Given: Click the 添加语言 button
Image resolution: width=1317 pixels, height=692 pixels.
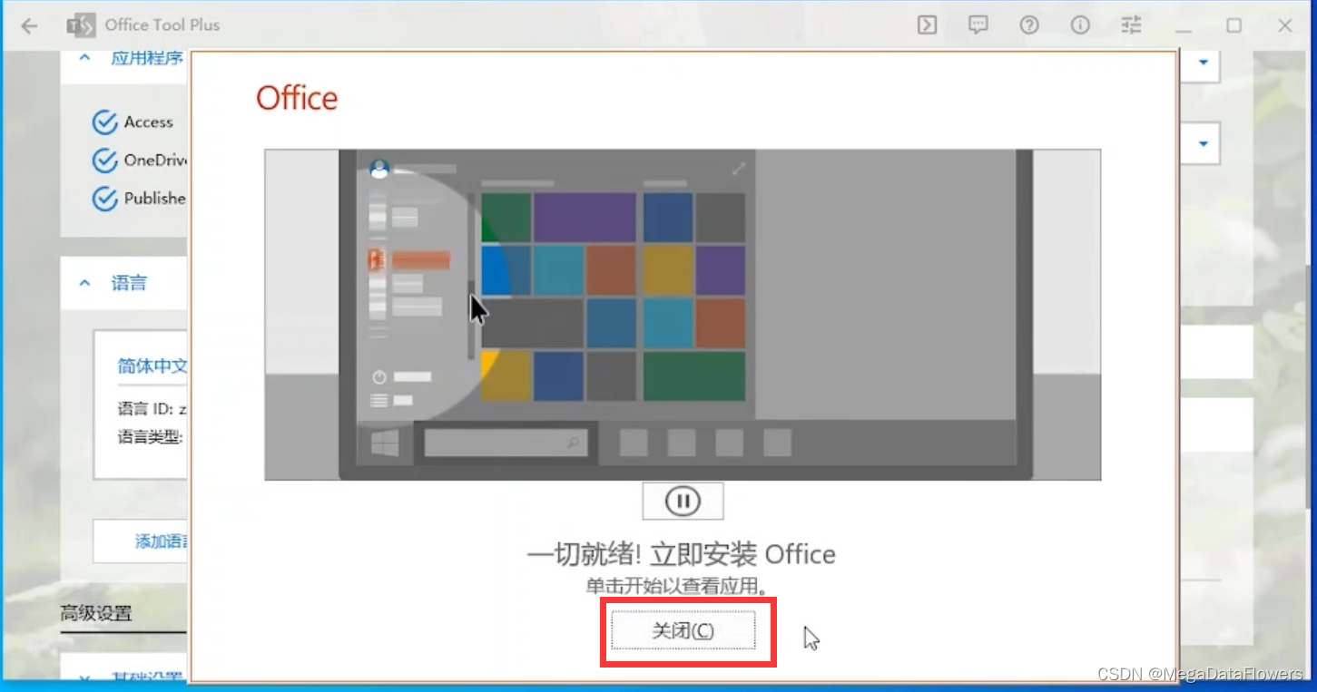Looking at the screenshot, I should click(142, 541).
